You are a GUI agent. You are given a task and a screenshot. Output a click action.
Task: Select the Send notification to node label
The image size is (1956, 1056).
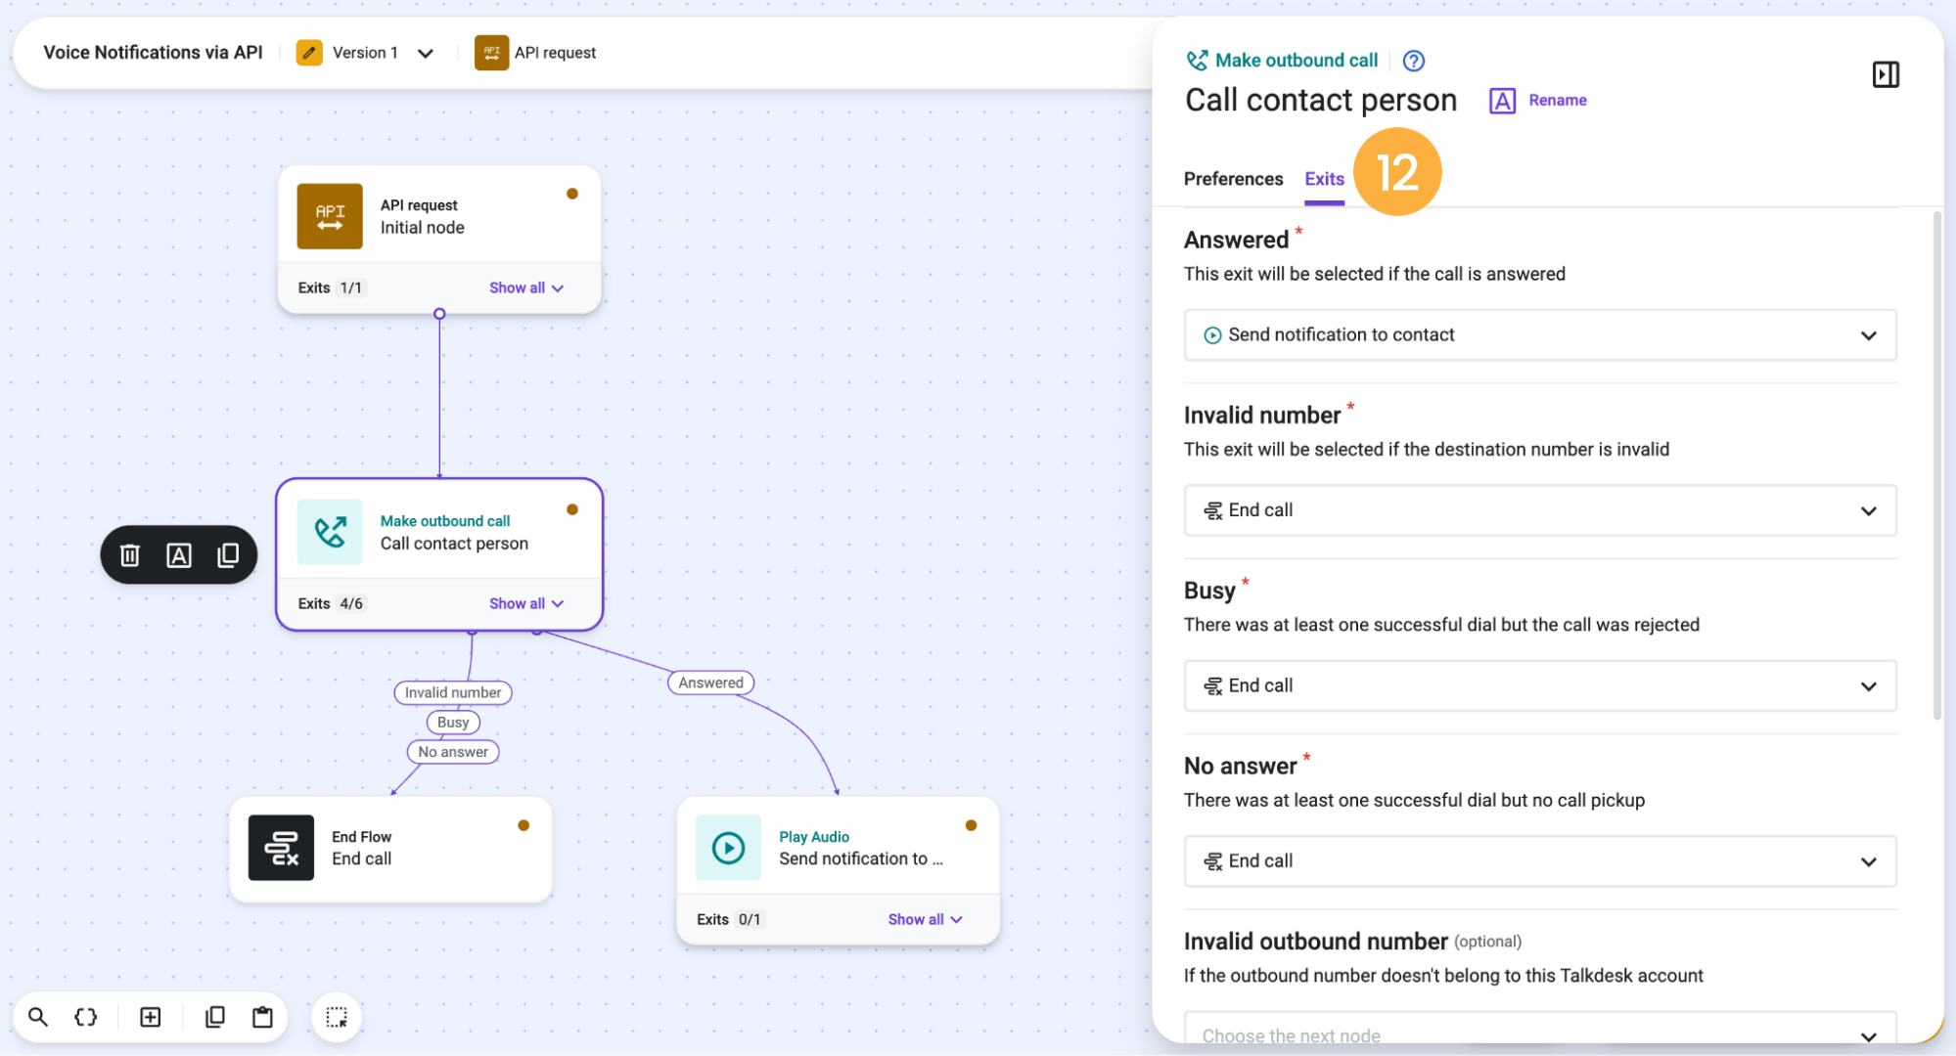pos(860,858)
